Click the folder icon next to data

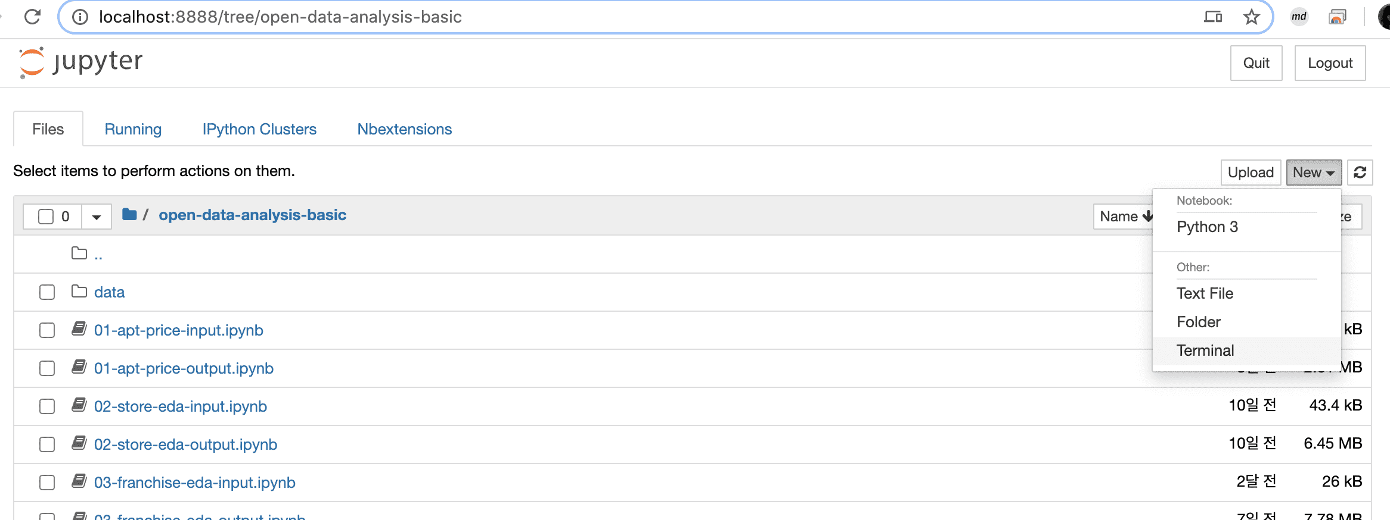point(79,291)
